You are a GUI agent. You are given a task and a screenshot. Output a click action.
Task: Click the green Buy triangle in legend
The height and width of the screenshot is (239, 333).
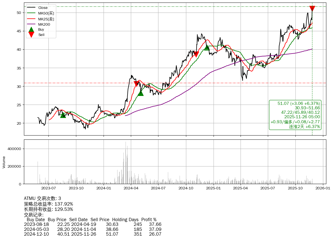[x=31, y=30]
